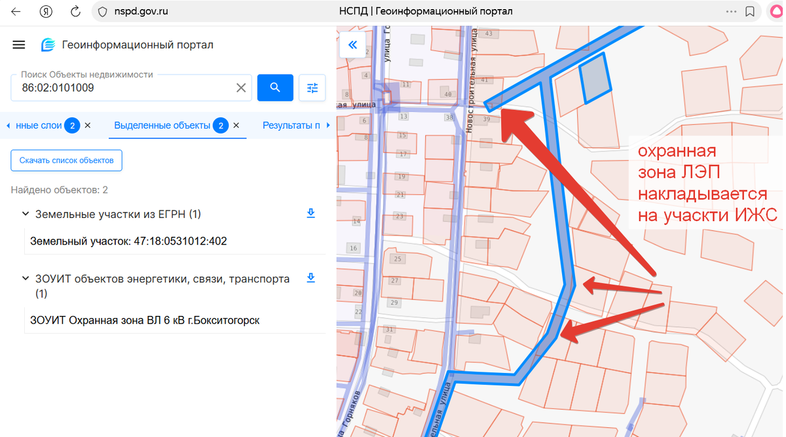
Task: Run search with the magnifier button
Action: point(275,88)
